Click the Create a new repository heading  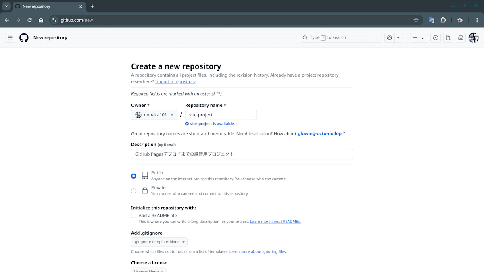176,66
